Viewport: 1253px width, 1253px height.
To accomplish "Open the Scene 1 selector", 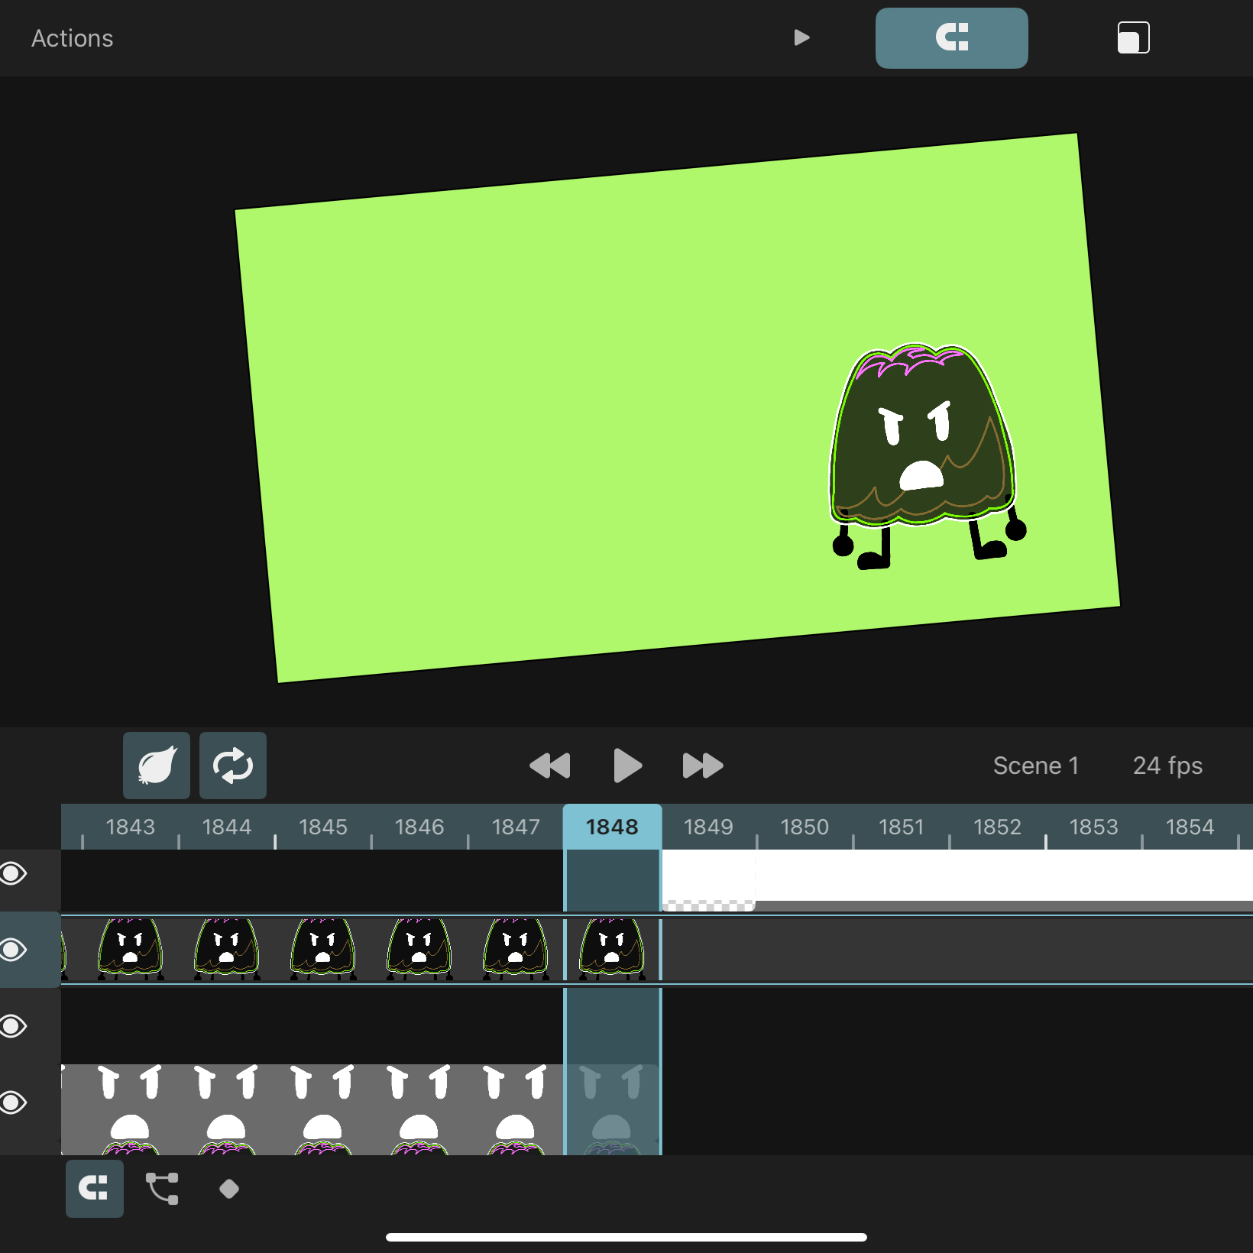I will click(x=1036, y=766).
